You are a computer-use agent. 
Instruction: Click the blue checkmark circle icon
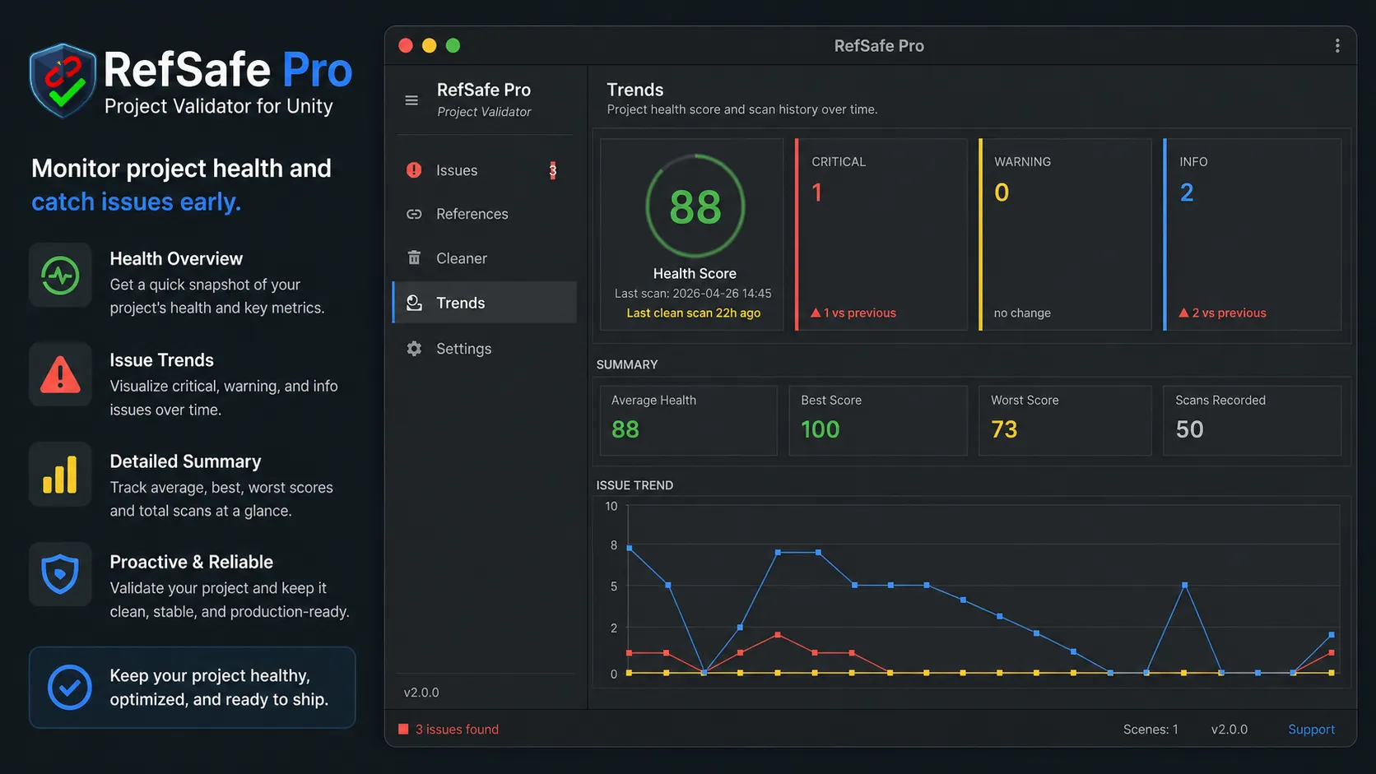[70, 687]
